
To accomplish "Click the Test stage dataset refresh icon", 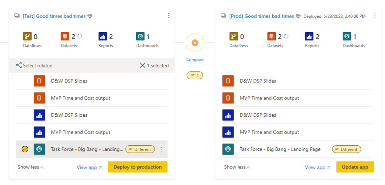I will coord(80,36).
